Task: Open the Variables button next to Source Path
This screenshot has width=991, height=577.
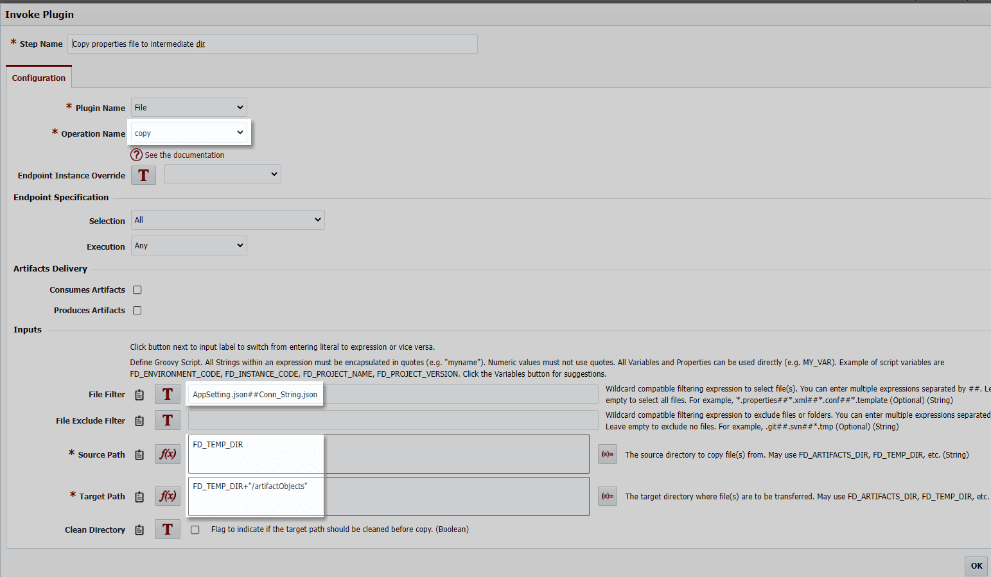Action: point(608,454)
